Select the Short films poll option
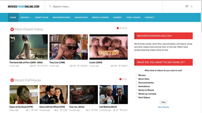Screen dimensions: 202x113 137,79
